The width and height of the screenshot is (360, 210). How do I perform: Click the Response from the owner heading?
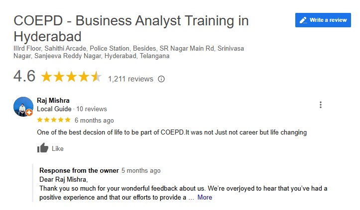(79, 170)
